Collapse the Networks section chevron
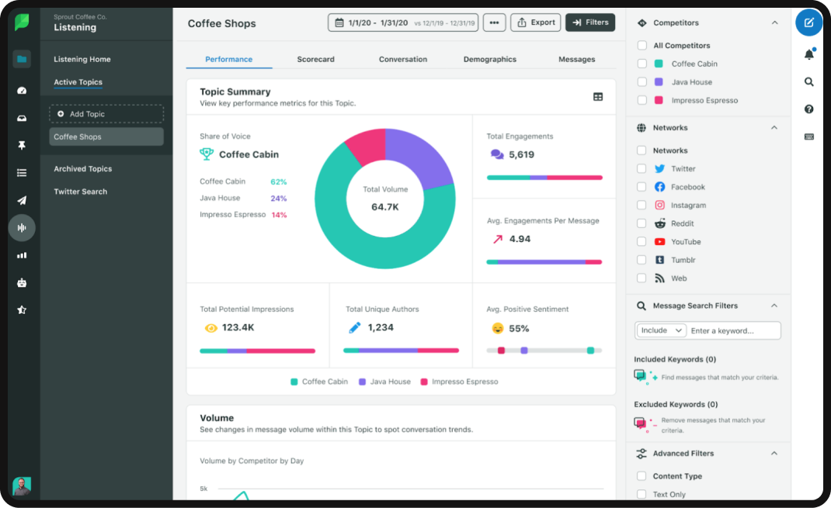The width and height of the screenshot is (831, 508). pyautogui.click(x=774, y=127)
